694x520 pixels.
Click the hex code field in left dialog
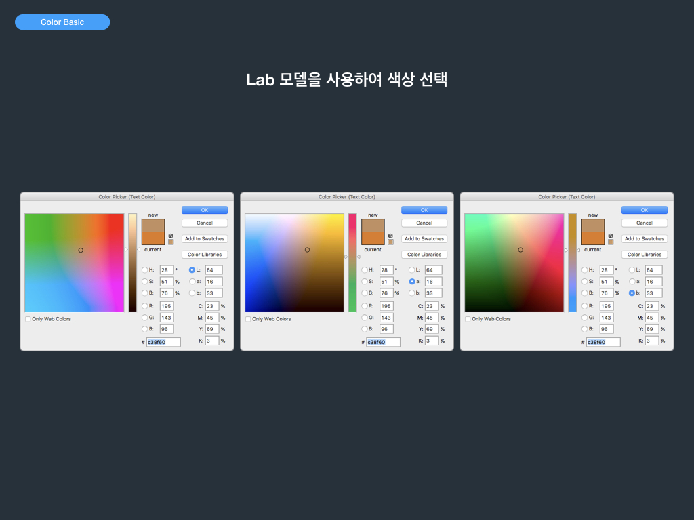pos(163,342)
